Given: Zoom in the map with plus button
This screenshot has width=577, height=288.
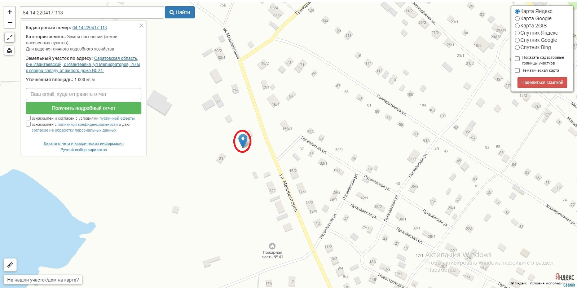Looking at the screenshot, I should tap(10, 12).
